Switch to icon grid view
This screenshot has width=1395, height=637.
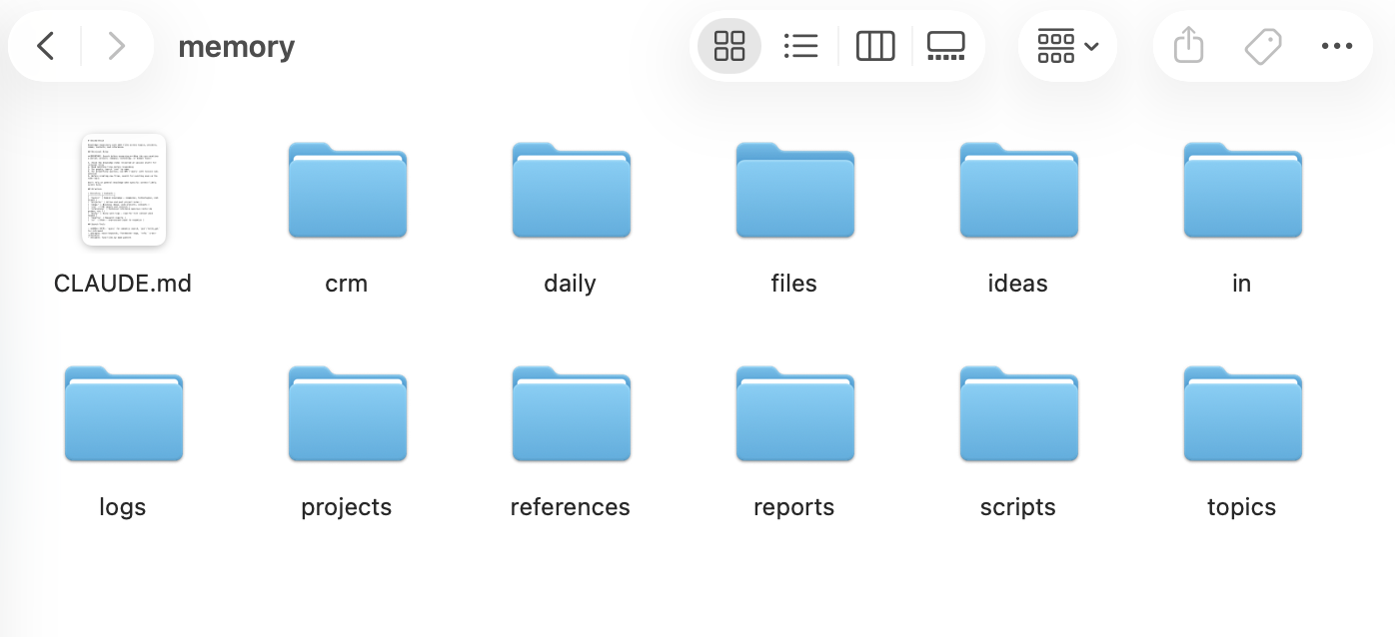pyautogui.click(x=729, y=46)
